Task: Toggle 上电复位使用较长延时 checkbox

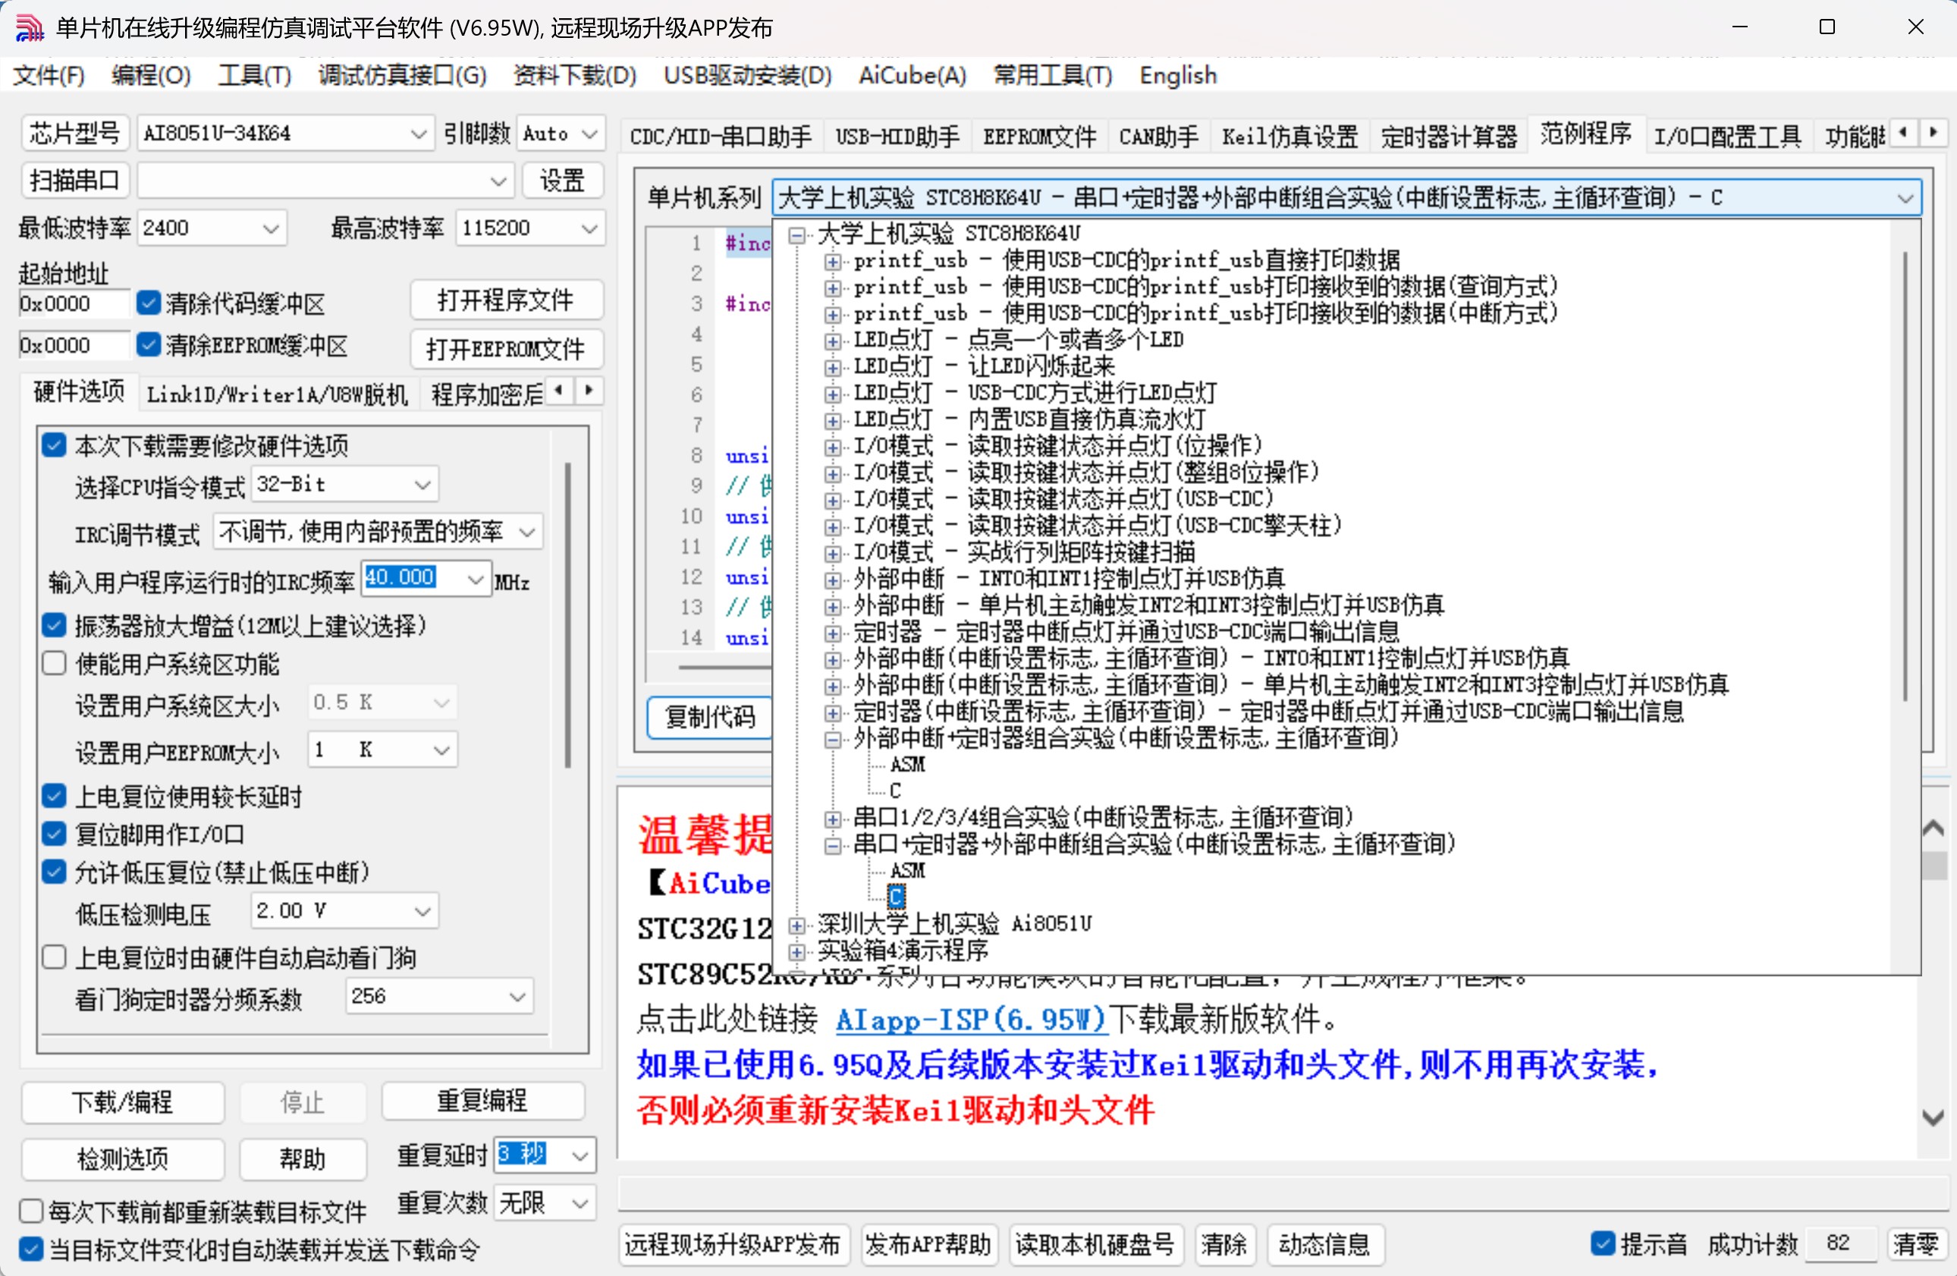Action: click(55, 796)
